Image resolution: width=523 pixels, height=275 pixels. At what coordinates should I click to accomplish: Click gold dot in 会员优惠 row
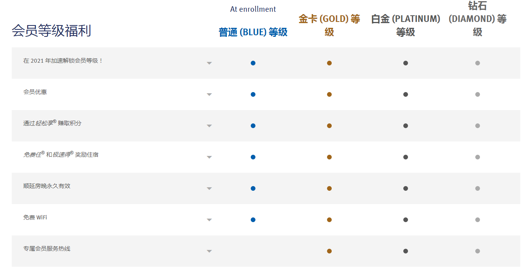coord(329,94)
